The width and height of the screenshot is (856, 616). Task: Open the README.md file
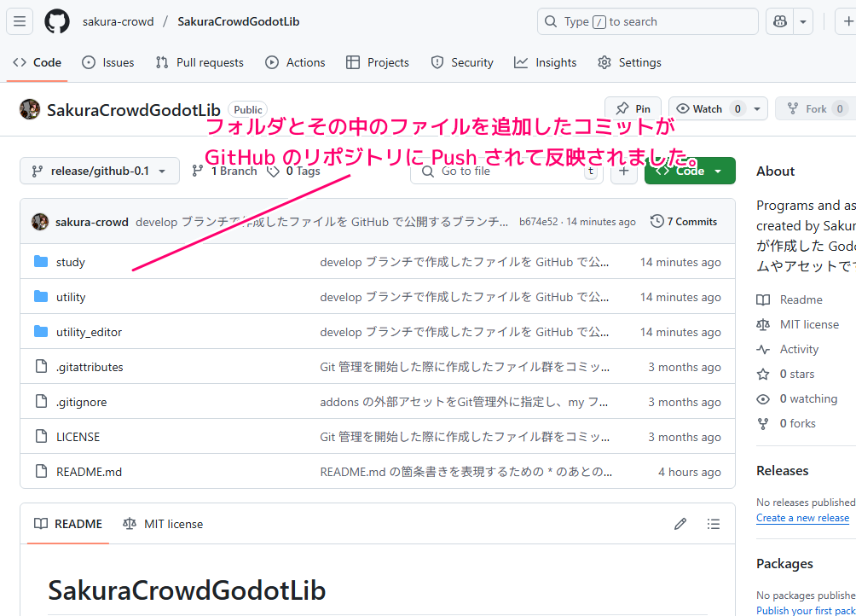(89, 472)
